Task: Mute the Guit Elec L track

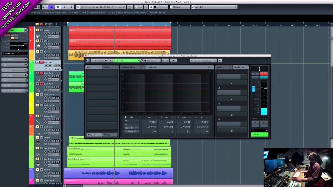Action: point(37,95)
